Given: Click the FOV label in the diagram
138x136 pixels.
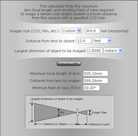Looking at the screenshot, I should [62, 113].
